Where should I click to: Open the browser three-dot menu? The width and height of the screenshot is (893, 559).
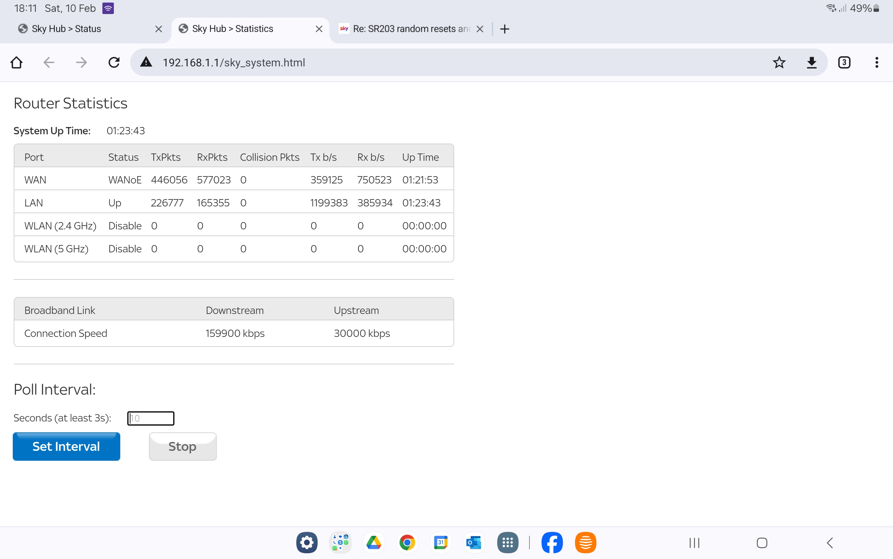click(x=876, y=63)
